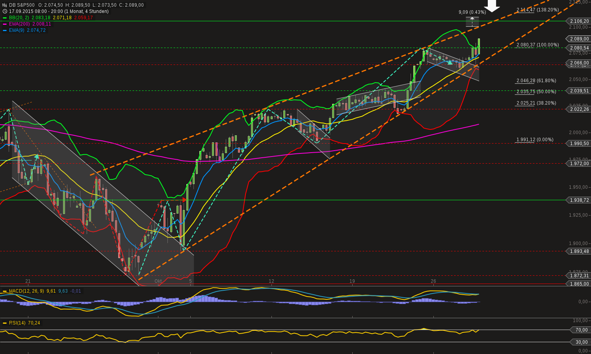Click the 1.938,72 price level tag
Screen dimensions: 591x354
pos(579,200)
